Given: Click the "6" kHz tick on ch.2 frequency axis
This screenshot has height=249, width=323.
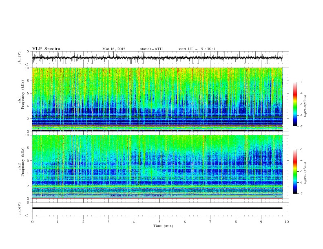Looking at the screenshot, I should pos(29,161).
